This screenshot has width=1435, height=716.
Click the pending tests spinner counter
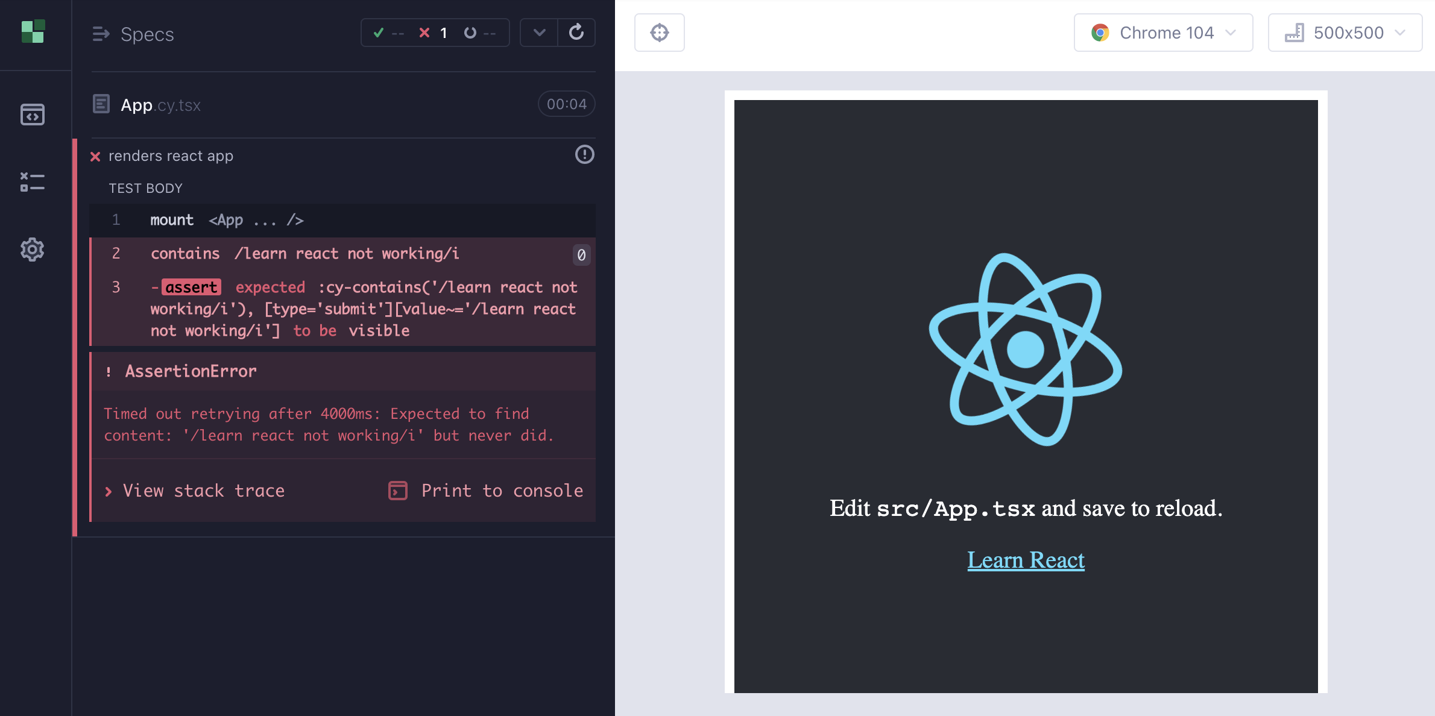[x=480, y=33]
